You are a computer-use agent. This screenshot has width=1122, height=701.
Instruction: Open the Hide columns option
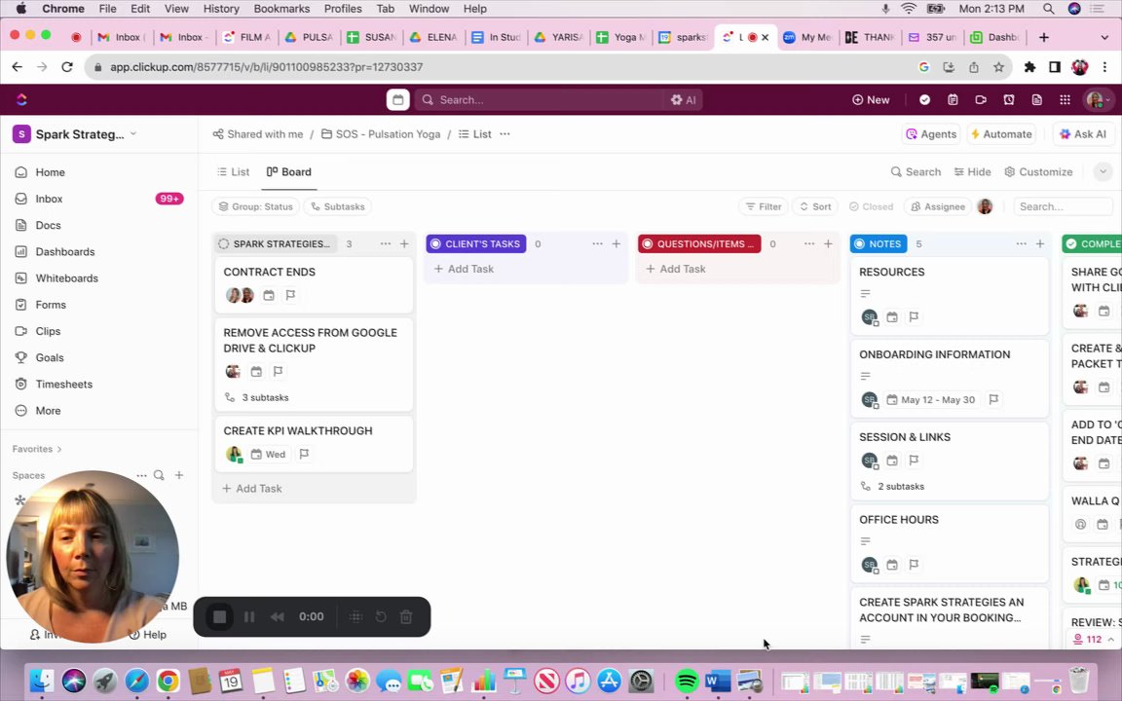[972, 171]
